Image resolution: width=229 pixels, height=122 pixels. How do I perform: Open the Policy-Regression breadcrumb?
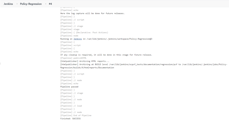click(31, 4)
